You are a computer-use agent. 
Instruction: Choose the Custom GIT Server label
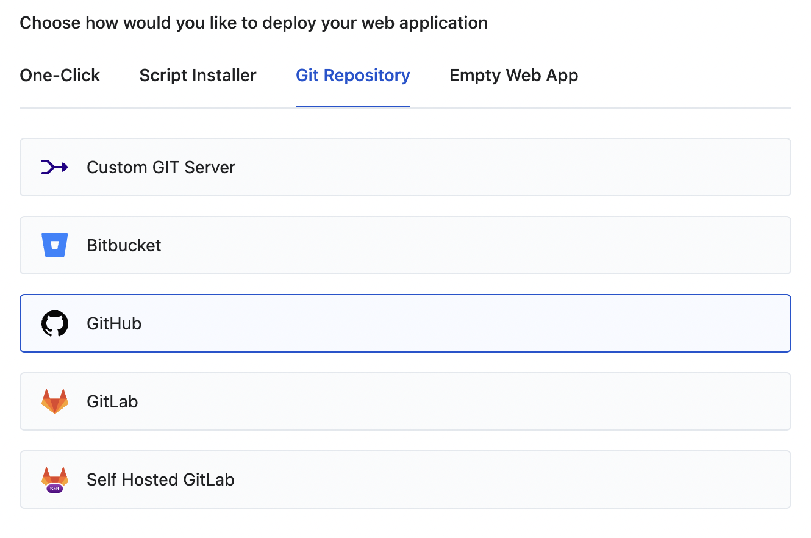pyautogui.click(x=161, y=167)
